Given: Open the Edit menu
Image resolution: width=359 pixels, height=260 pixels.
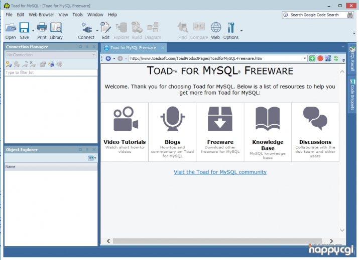Looking at the screenshot, I should [x=21, y=15].
